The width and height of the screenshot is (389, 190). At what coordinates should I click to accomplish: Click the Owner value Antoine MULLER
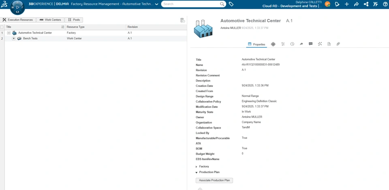(x=252, y=117)
